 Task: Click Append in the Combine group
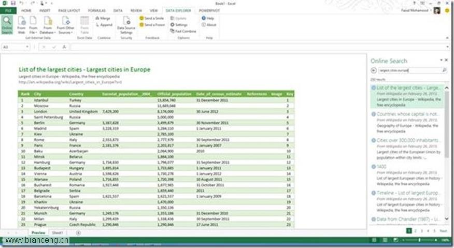(104, 25)
